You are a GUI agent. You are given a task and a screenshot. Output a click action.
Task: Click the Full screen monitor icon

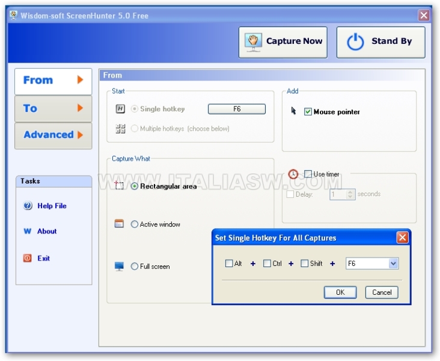click(x=119, y=267)
